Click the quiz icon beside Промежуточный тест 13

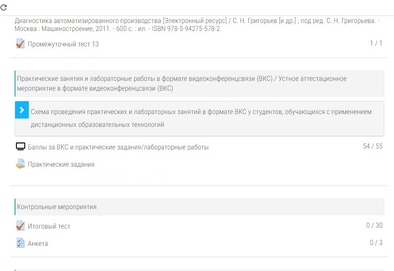20,43
